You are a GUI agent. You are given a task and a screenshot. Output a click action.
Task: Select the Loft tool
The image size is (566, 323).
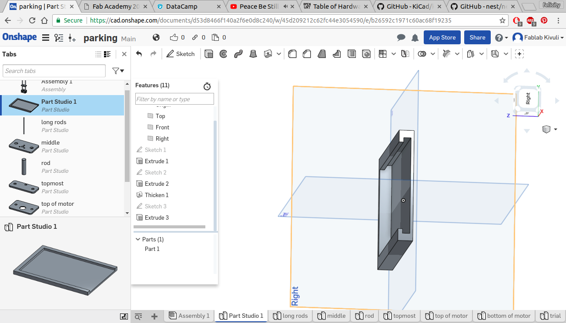pos(253,54)
